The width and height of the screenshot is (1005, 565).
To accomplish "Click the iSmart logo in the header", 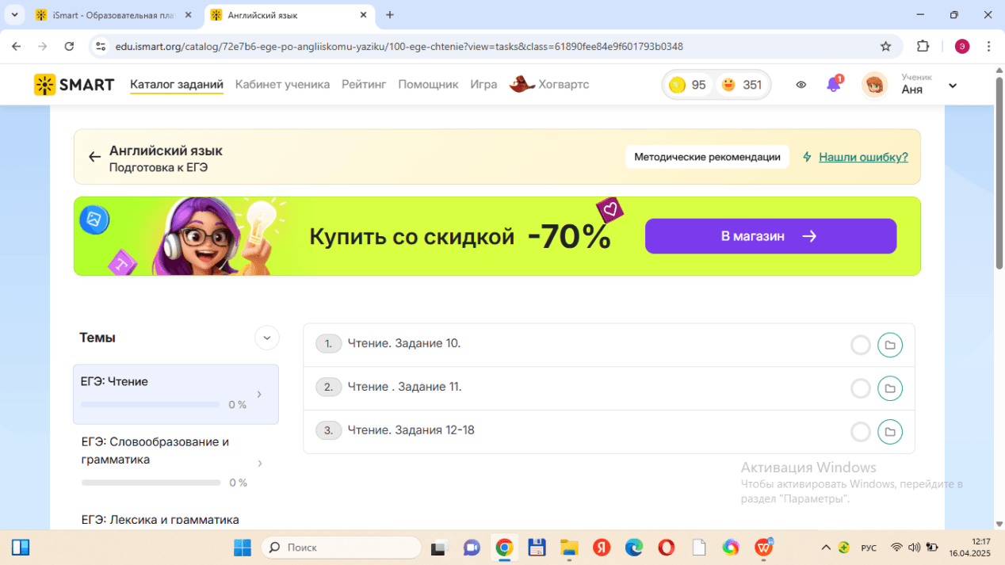I will (x=74, y=85).
